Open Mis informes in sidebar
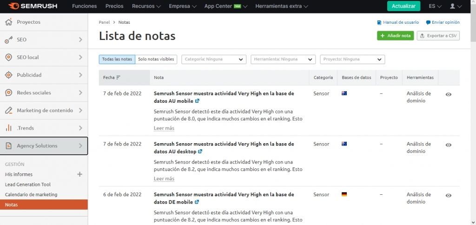 pyautogui.click(x=19, y=174)
